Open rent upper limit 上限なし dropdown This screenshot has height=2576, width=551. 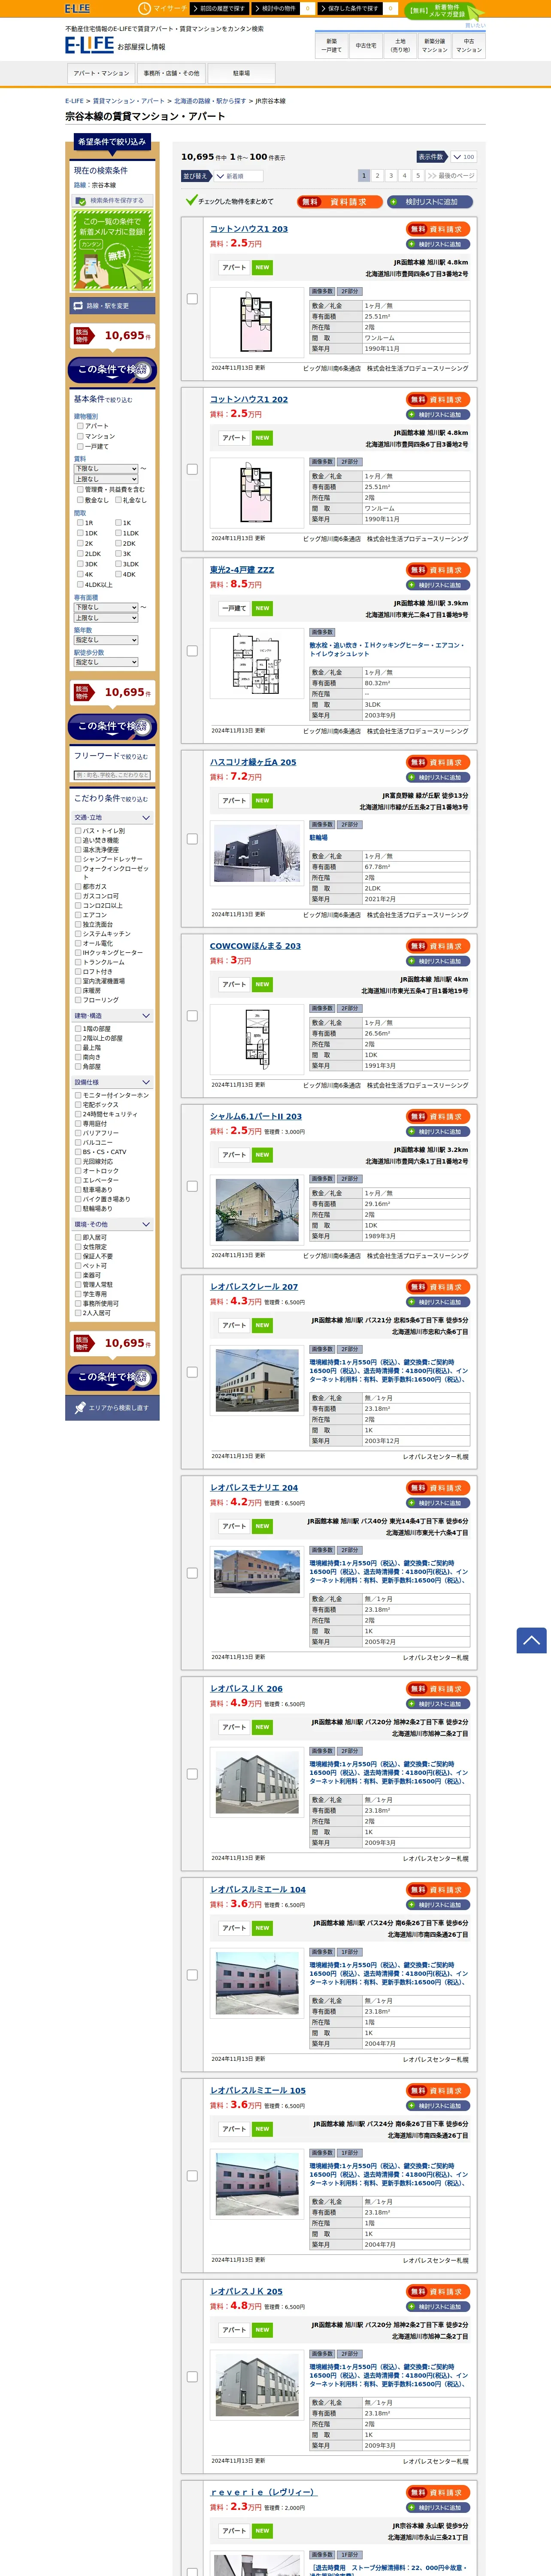coord(106,479)
